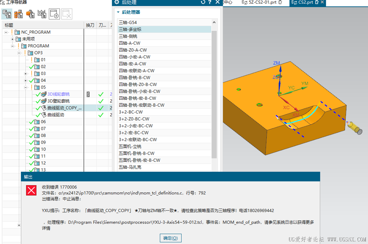Click the postprocessor list vertical scrollbar

(214, 93)
